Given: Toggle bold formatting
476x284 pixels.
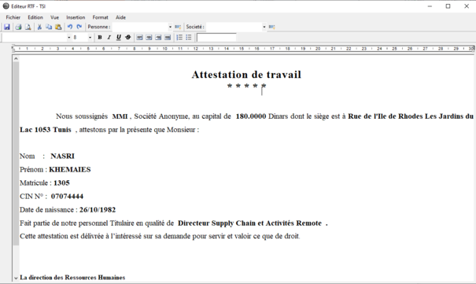Looking at the screenshot, I should 100,37.
